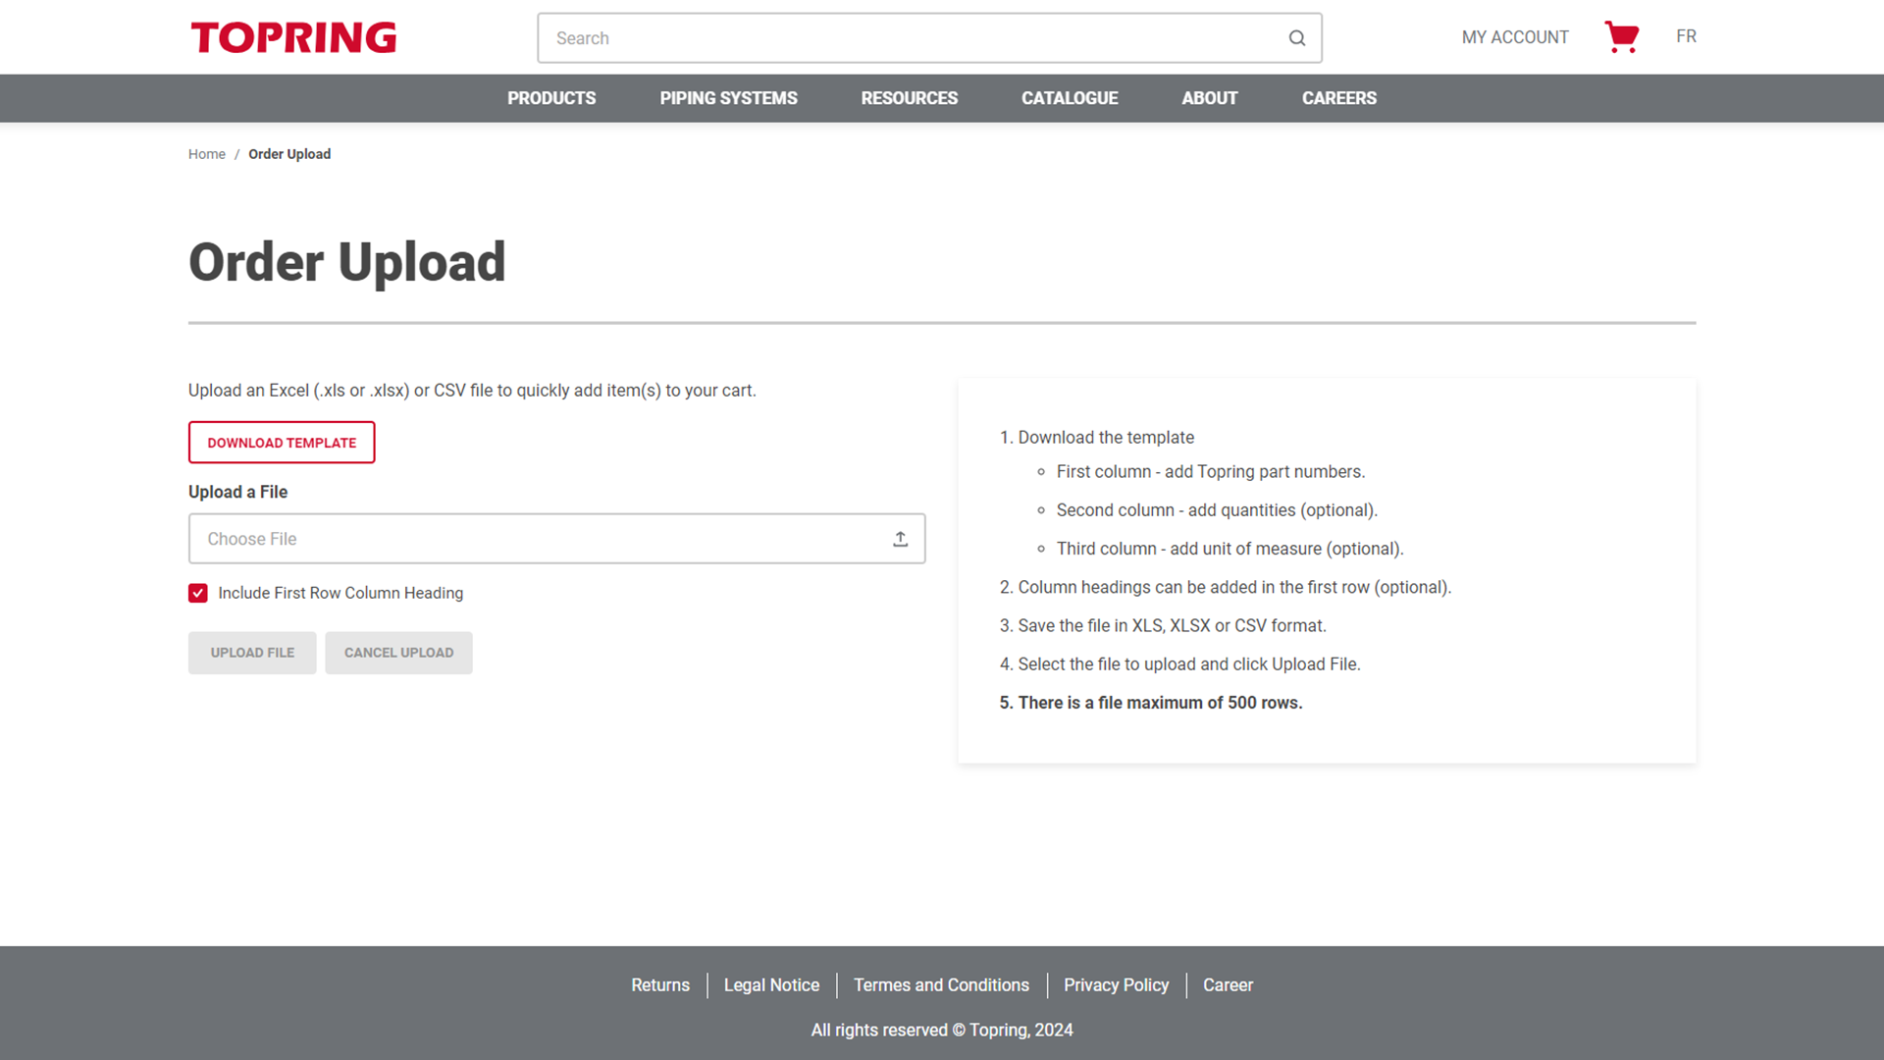Click the 'Order Upload' page heading

tap(347, 262)
